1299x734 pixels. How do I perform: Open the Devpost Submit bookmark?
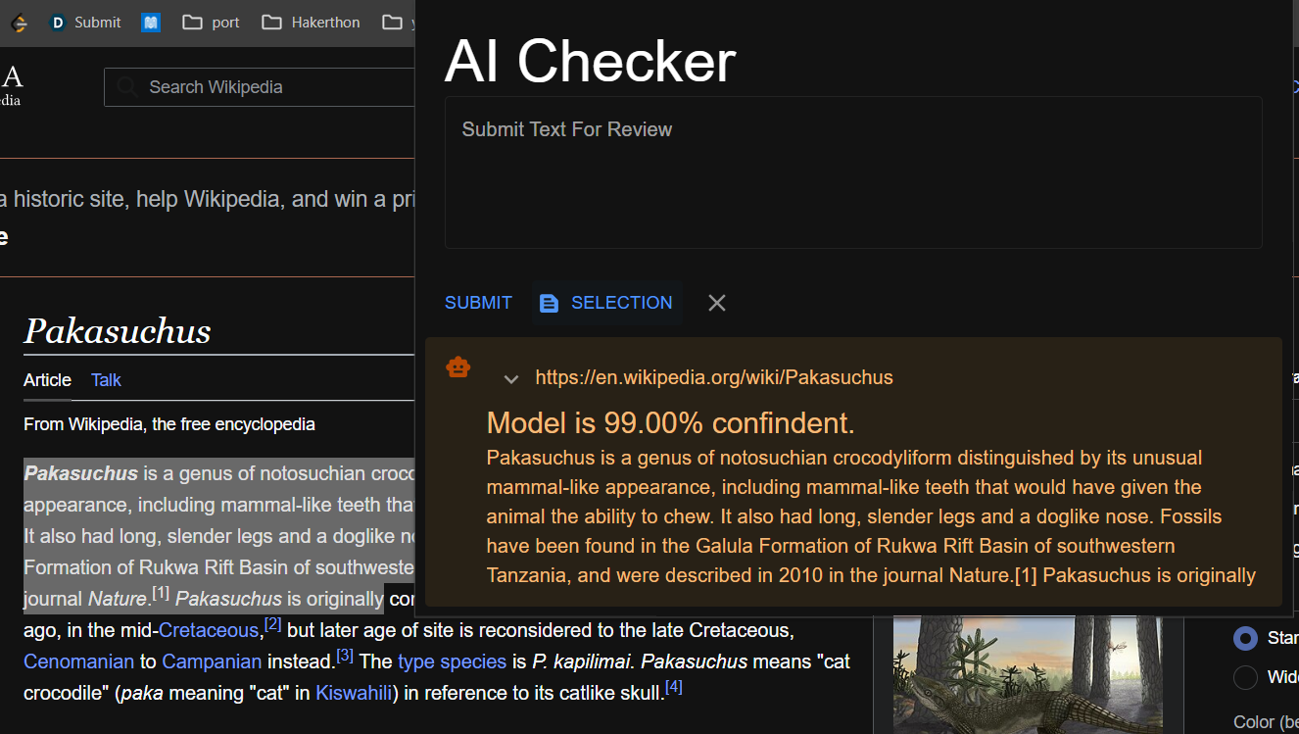tap(85, 23)
